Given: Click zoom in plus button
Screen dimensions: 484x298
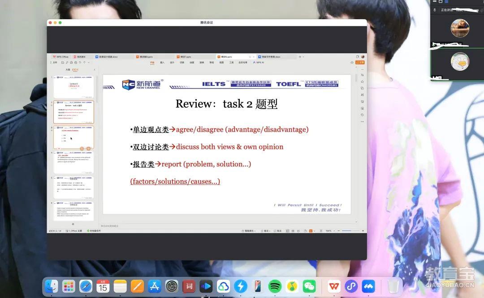Looking at the screenshot, I should 363,231.
